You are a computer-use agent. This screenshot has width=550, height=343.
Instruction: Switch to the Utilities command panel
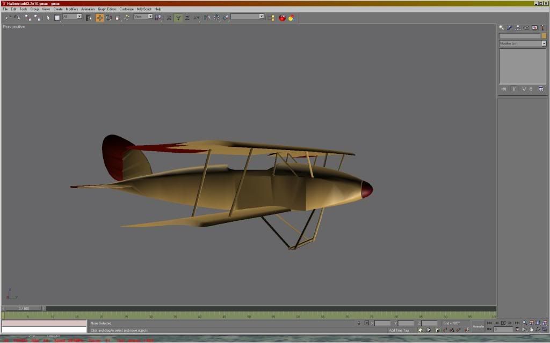(542, 28)
